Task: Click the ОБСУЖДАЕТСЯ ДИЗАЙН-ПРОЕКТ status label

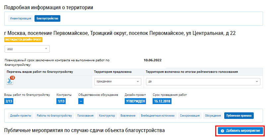Action: tap(23, 40)
